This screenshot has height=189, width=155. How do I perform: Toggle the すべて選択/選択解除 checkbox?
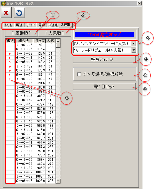tap(79, 74)
